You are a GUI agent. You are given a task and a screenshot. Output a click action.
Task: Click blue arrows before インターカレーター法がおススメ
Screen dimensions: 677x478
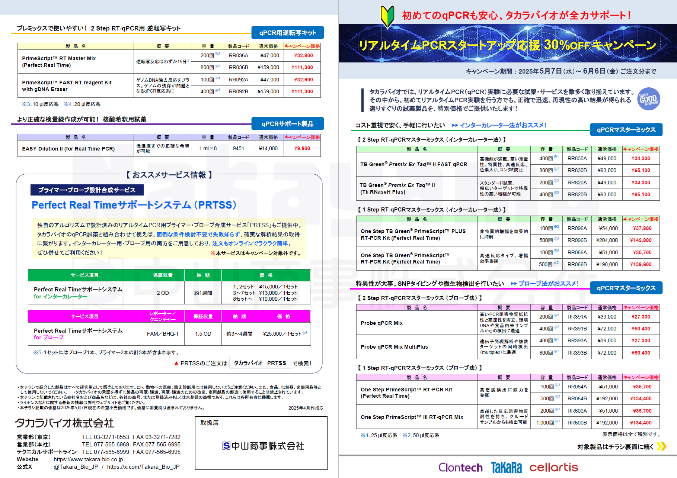455,125
